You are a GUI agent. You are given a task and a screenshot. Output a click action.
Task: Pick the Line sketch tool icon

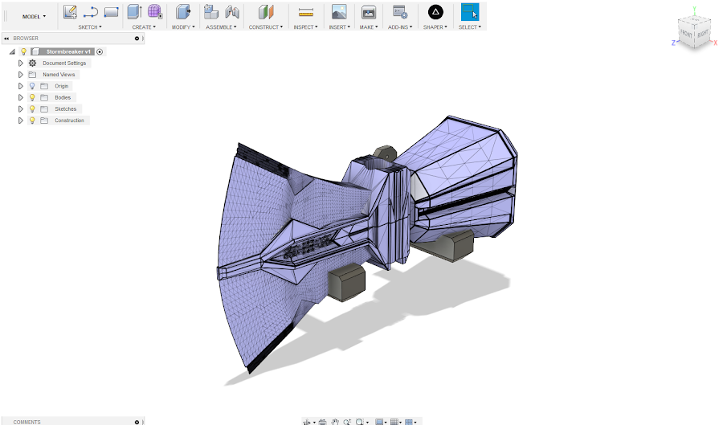(90, 12)
